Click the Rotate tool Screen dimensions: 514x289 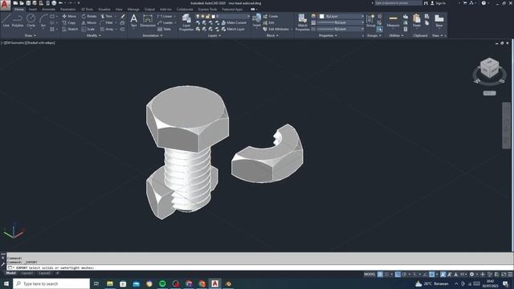(89, 16)
